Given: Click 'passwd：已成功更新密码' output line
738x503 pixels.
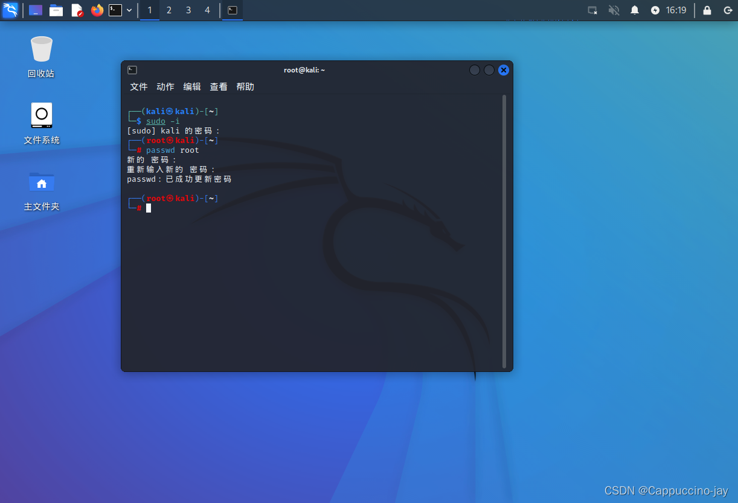Looking at the screenshot, I should point(179,179).
